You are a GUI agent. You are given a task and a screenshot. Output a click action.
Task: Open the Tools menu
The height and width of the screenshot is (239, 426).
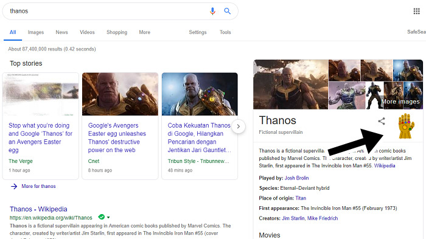[x=225, y=32]
